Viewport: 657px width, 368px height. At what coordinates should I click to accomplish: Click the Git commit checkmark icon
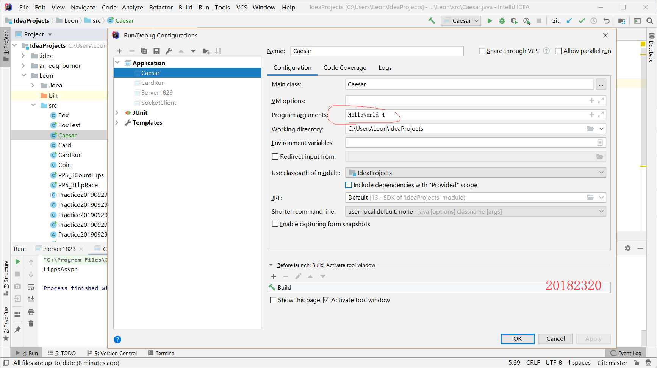582,21
